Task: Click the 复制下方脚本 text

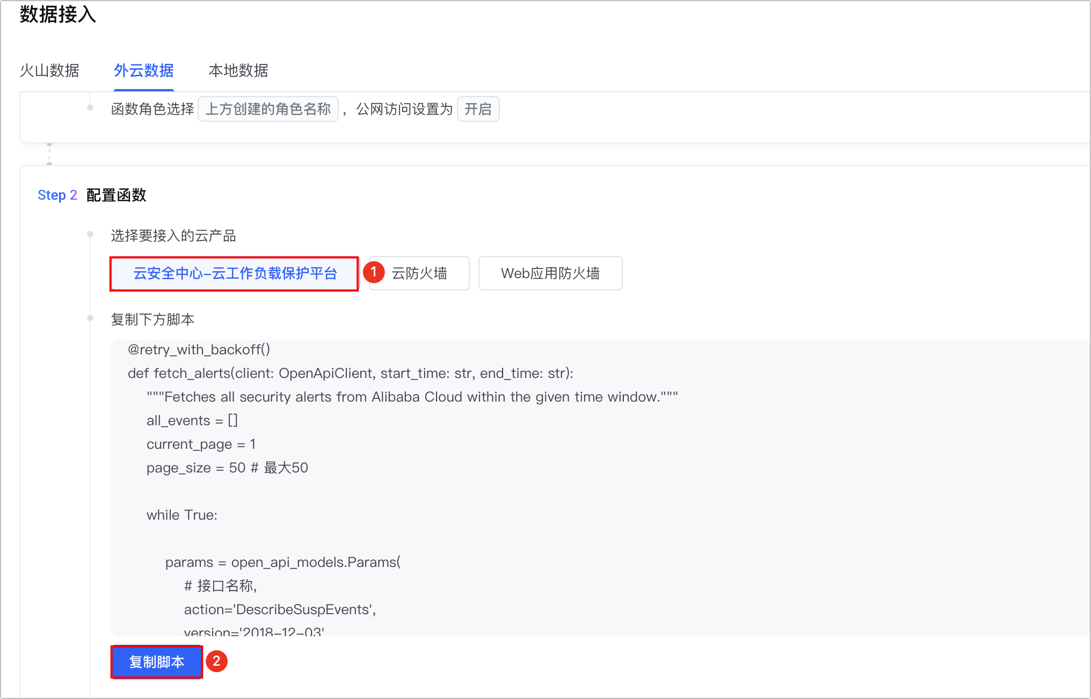Action: [x=152, y=319]
